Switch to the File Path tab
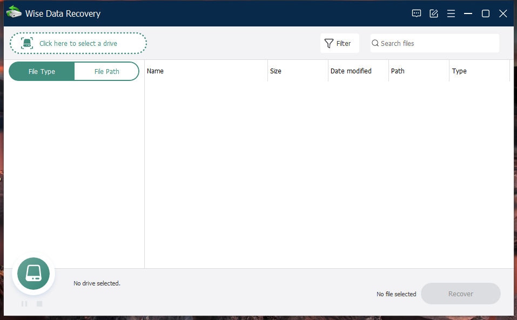The height and width of the screenshot is (320, 517). pos(106,71)
